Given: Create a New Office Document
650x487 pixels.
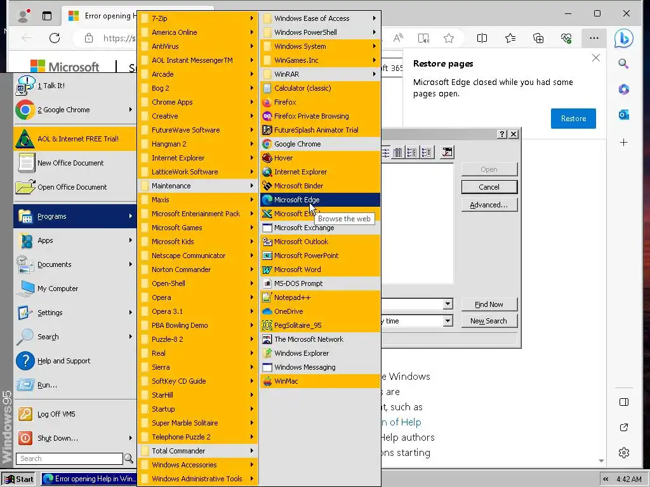Looking at the screenshot, I should (75, 163).
